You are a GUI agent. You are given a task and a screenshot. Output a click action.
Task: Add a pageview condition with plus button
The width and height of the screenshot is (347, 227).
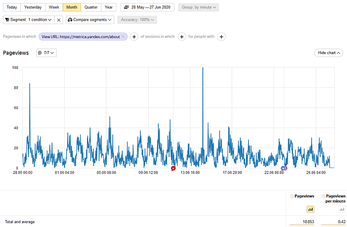point(134,37)
